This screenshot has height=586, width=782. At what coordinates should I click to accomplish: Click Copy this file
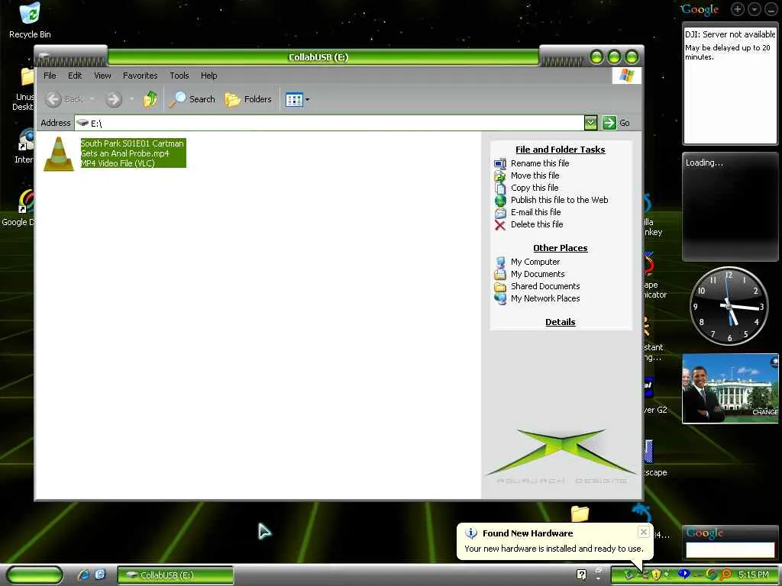click(534, 188)
